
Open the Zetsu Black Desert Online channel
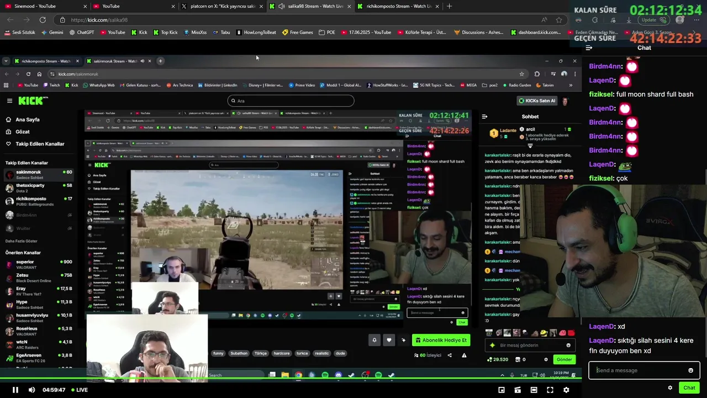click(39, 277)
